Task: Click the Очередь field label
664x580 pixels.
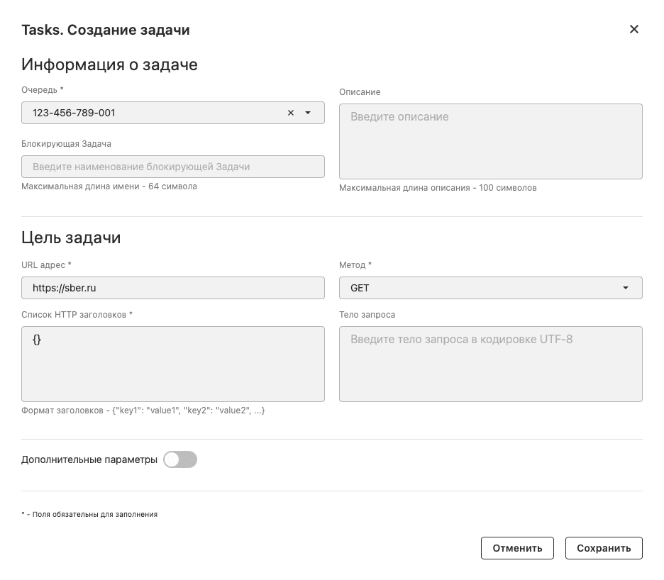Action: (x=42, y=89)
